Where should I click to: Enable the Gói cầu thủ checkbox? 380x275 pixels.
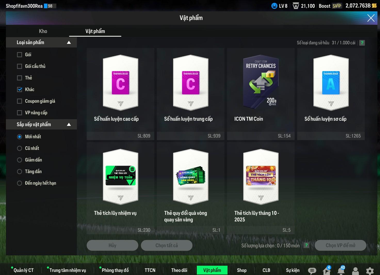tap(20, 66)
